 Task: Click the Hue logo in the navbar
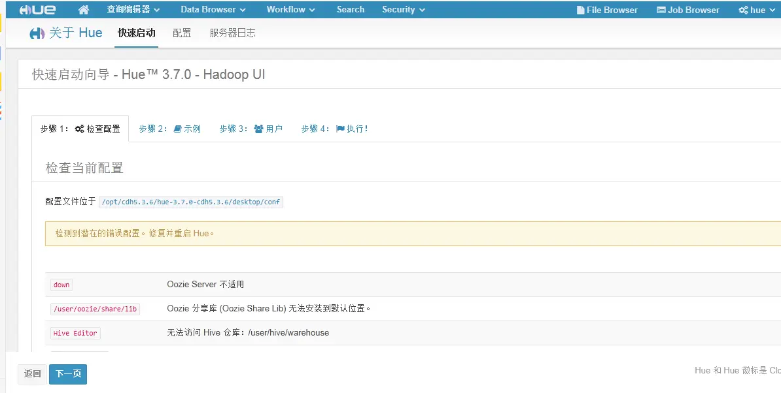pos(37,10)
